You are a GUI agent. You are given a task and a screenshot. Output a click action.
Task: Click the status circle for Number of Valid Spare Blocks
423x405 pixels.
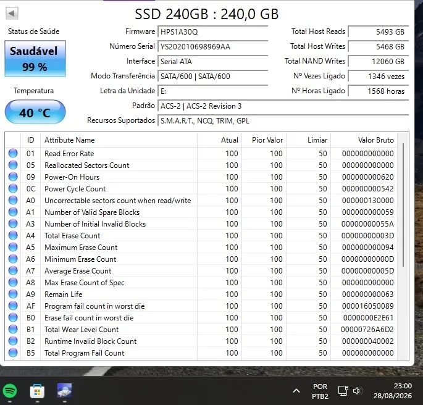tap(13, 212)
